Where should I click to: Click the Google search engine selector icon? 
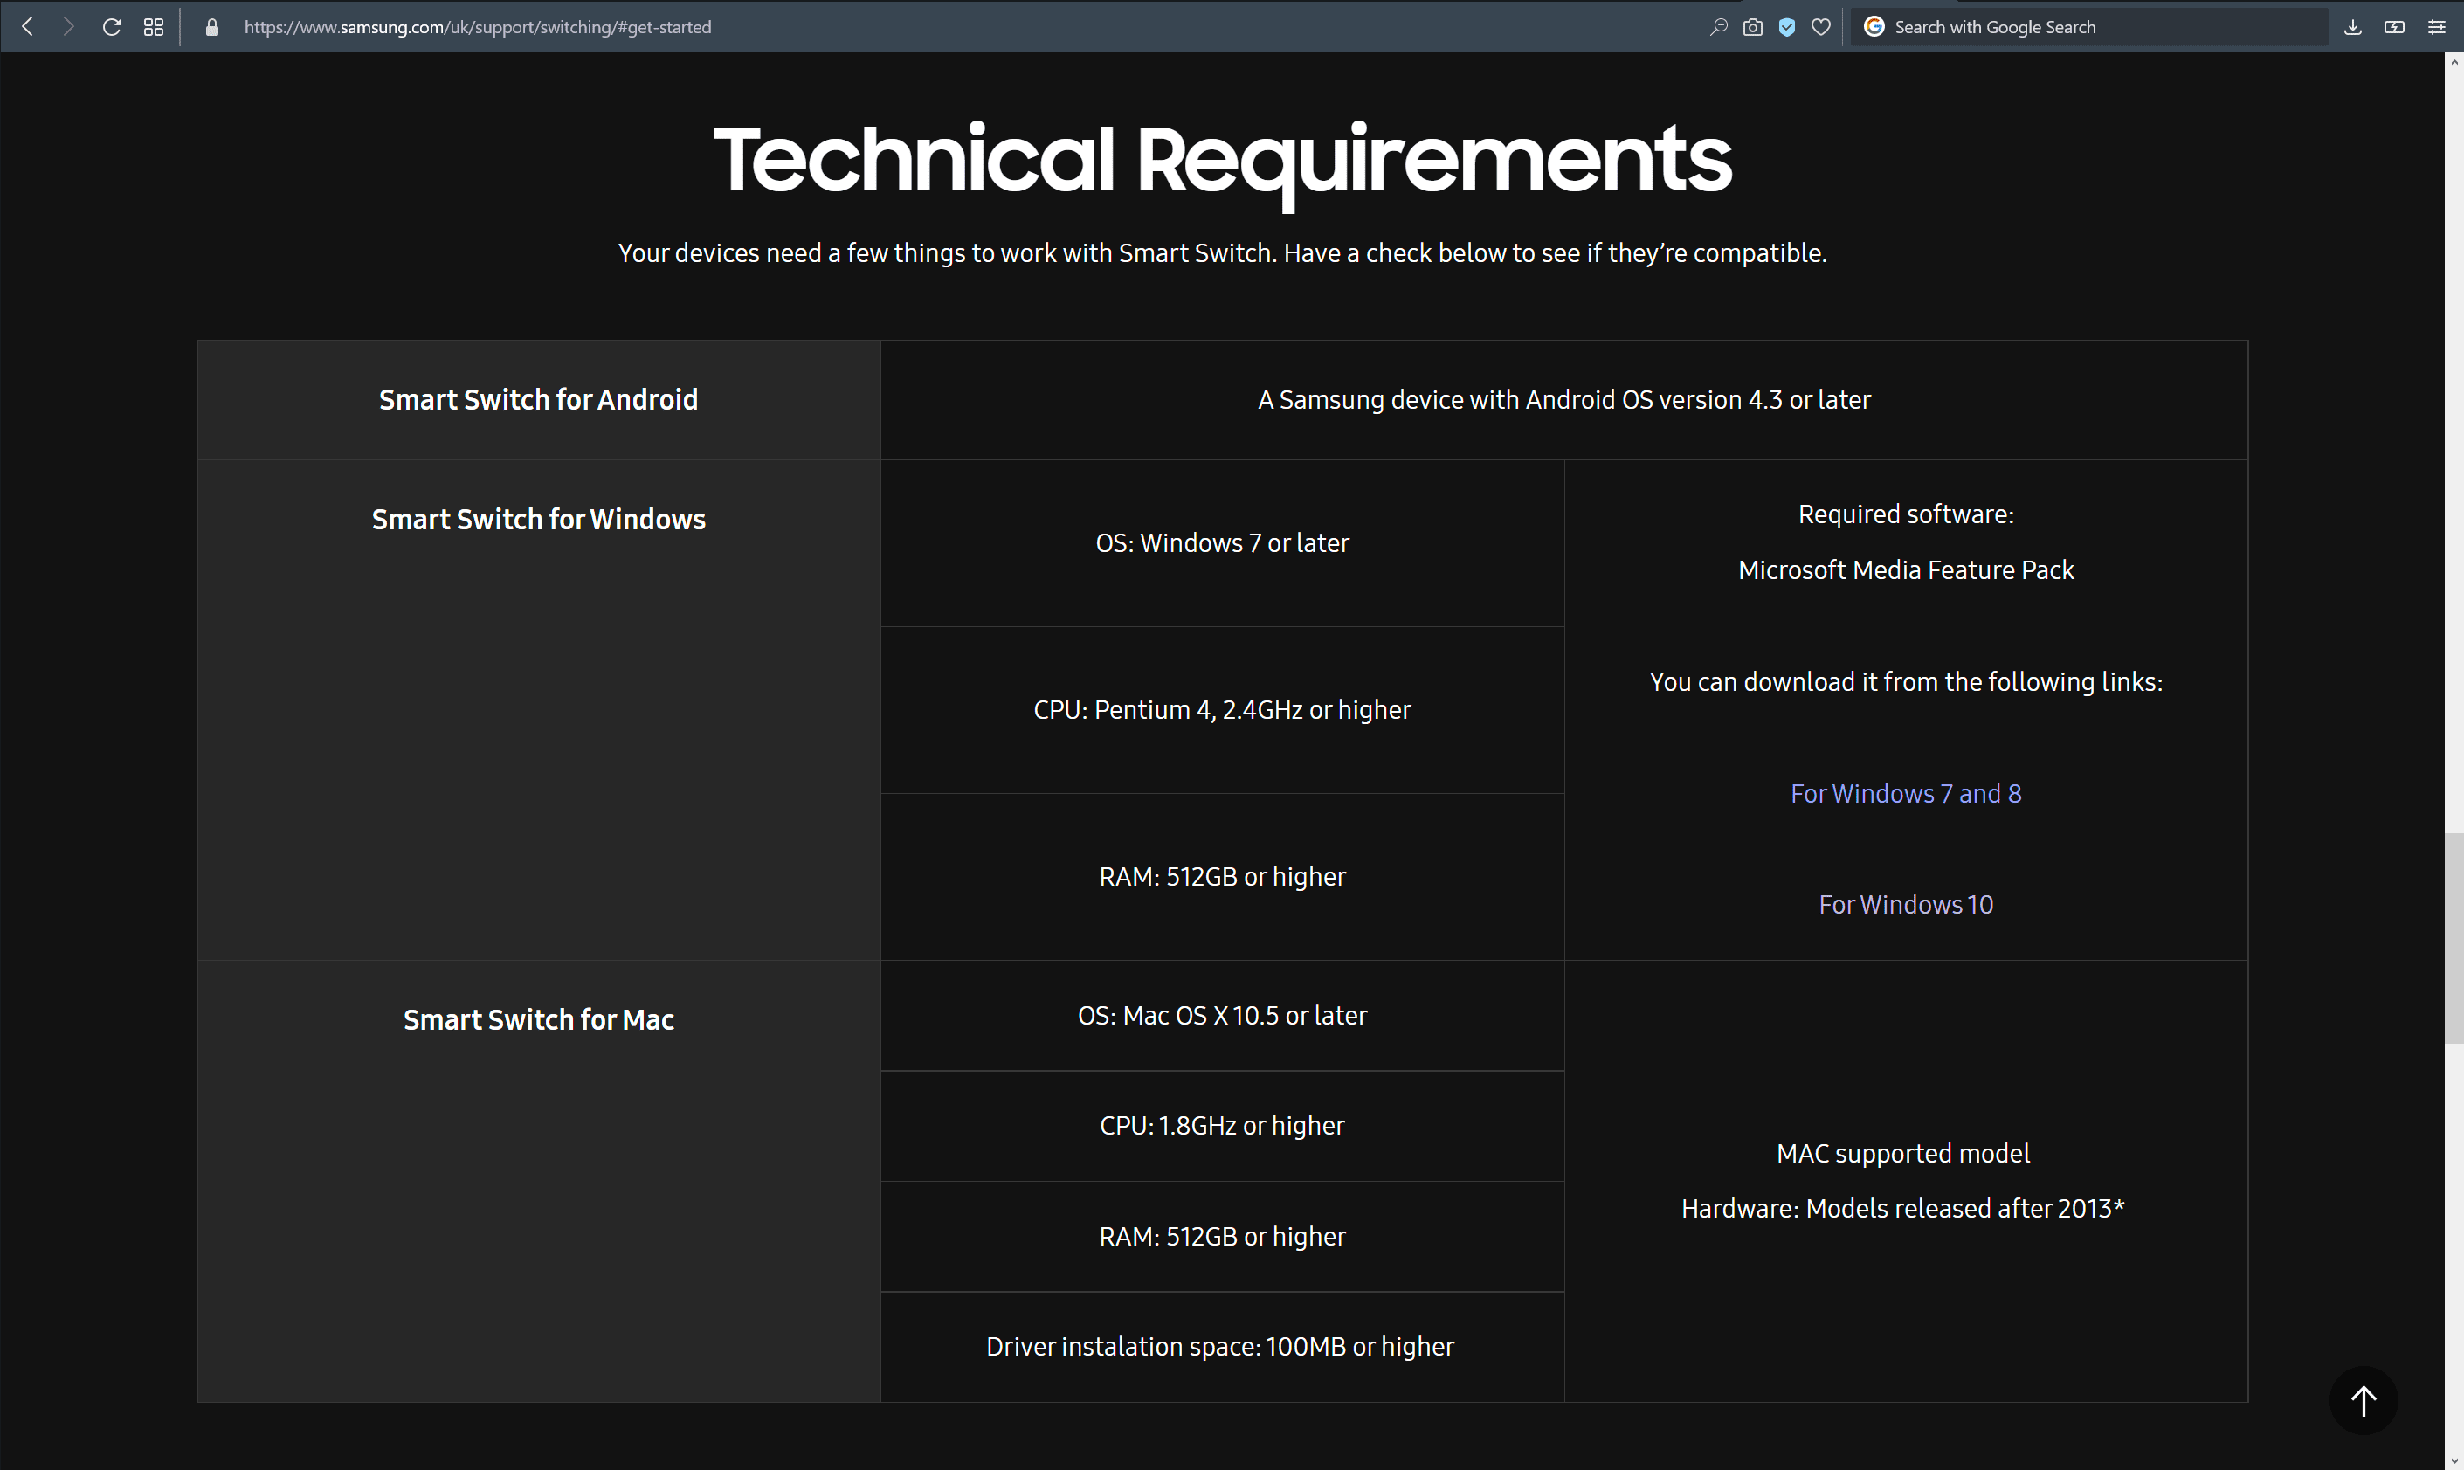point(1874,27)
